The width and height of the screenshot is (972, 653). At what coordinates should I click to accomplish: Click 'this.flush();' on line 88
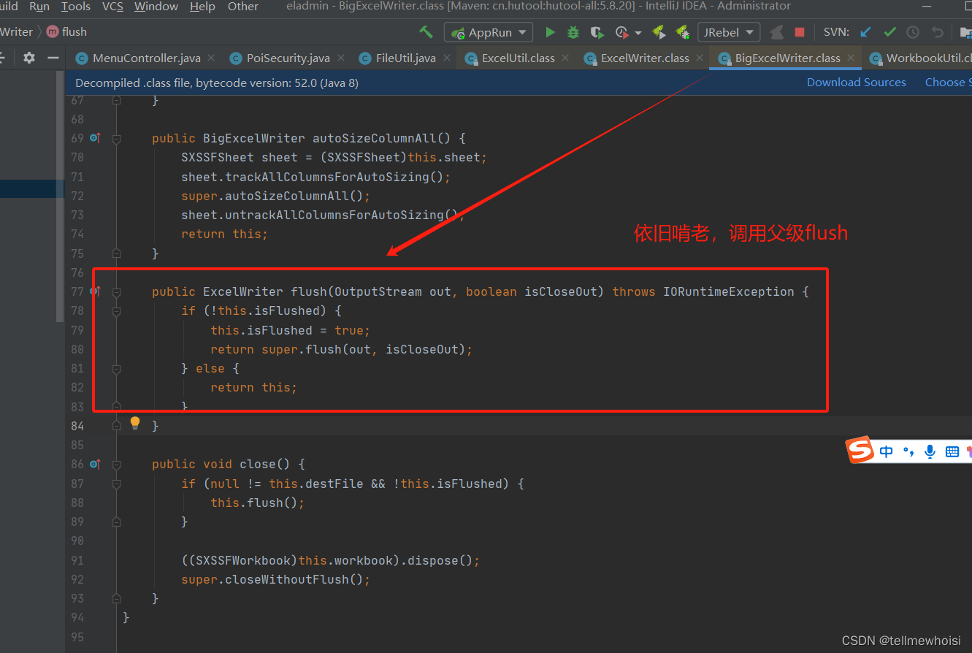[x=257, y=503]
